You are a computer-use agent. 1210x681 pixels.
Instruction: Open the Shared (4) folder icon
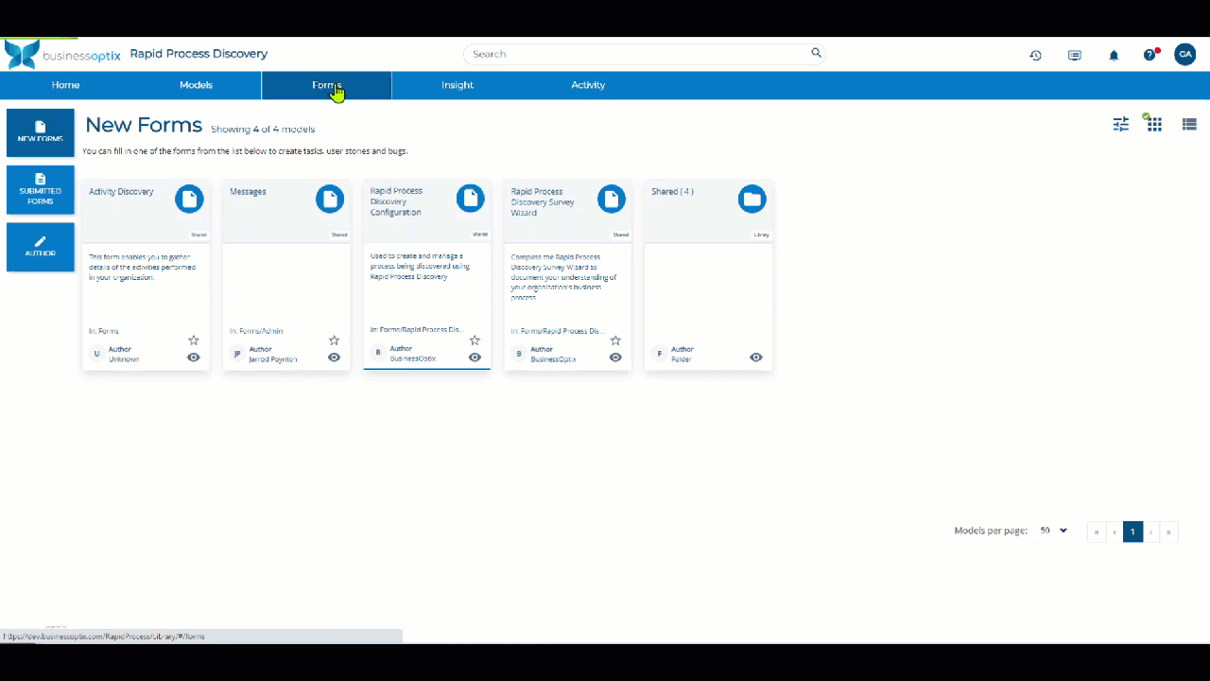pyautogui.click(x=752, y=199)
